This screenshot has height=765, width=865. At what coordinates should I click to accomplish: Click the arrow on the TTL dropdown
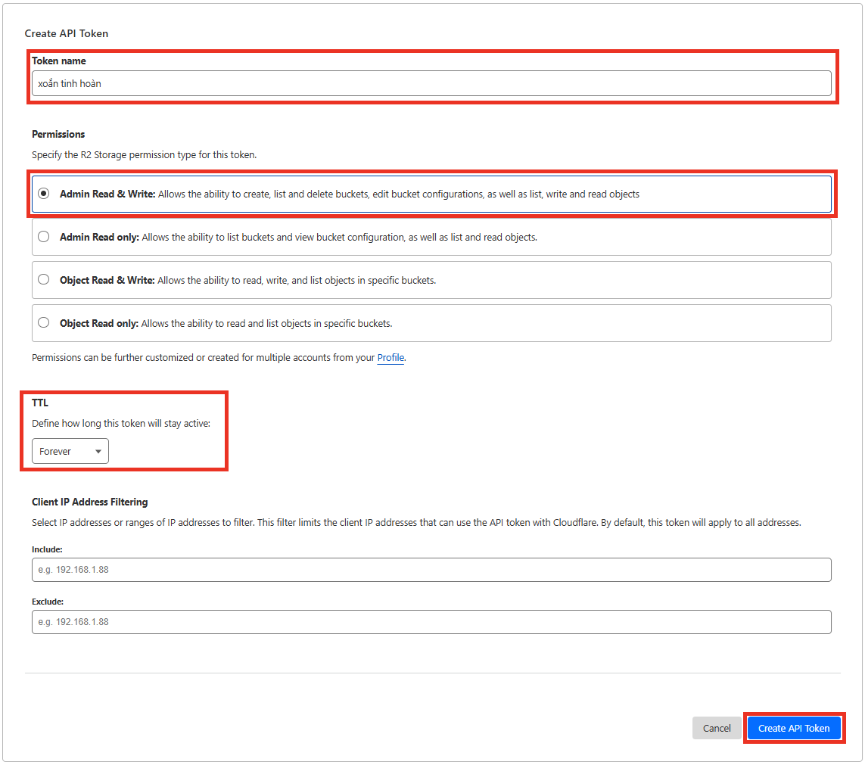click(x=98, y=452)
